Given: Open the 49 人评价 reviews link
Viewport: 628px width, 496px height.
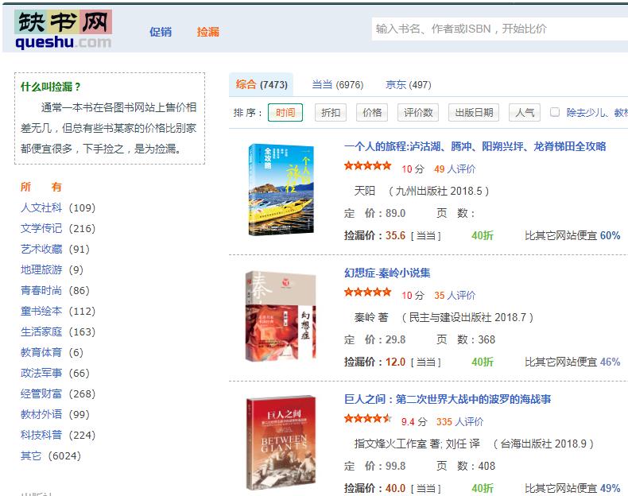Looking at the screenshot, I should [x=455, y=169].
